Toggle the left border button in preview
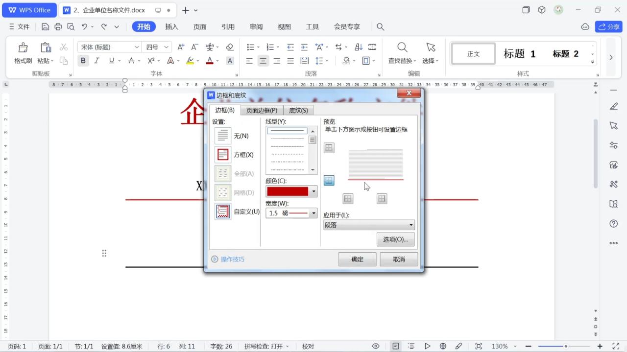627x352 pixels. tap(348, 198)
